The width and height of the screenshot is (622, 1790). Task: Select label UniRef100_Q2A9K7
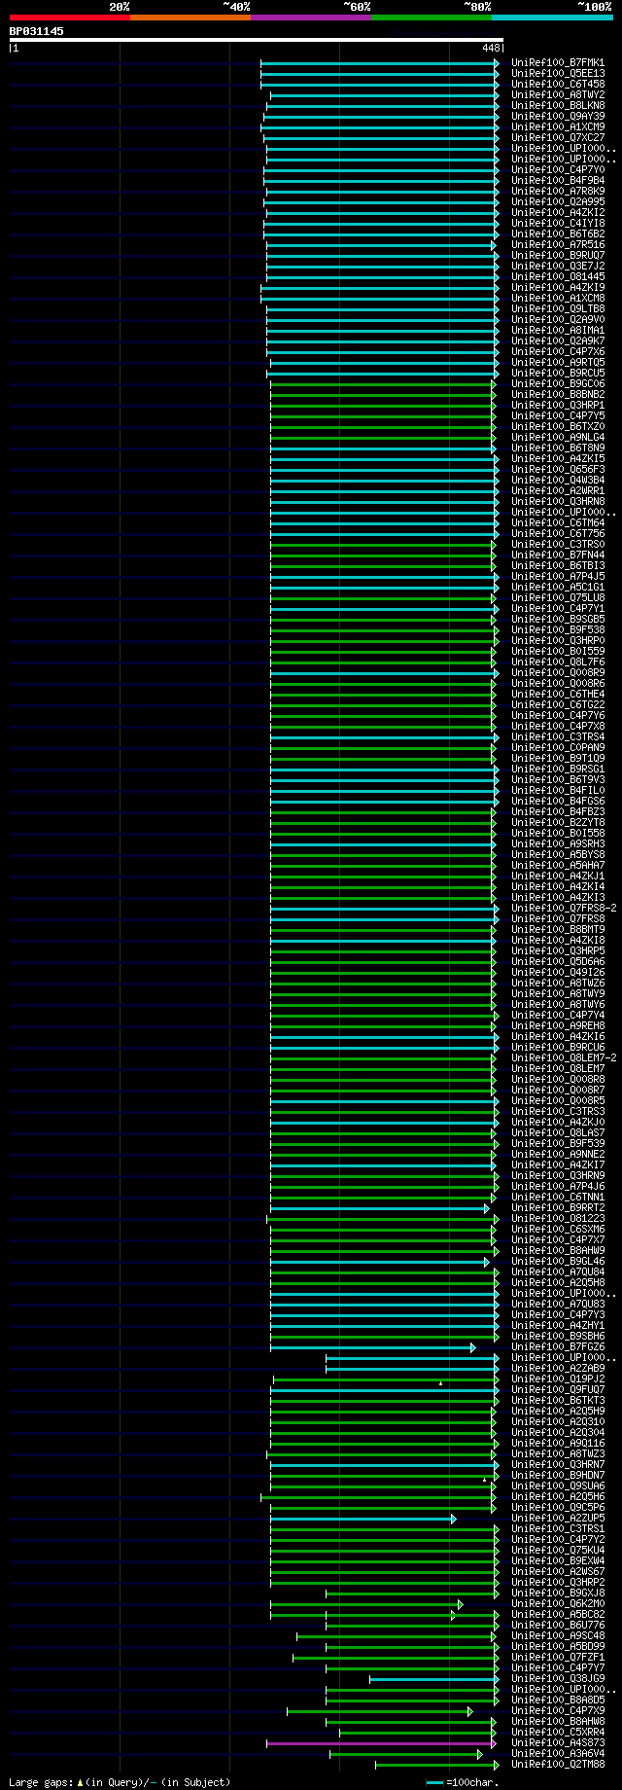pos(558,340)
